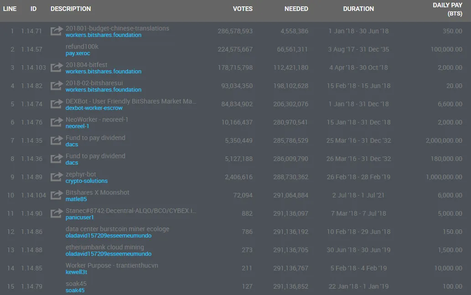The image size is (471, 295).
Task: Select Worker Purpose - trantienthucvn title
Action: 112,265
